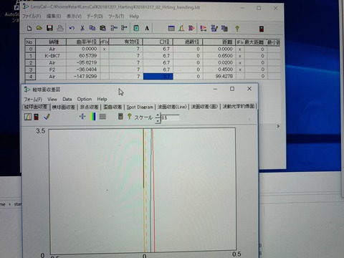Click the bold A font icon
The height and width of the screenshot is (258, 344).
(147, 29)
